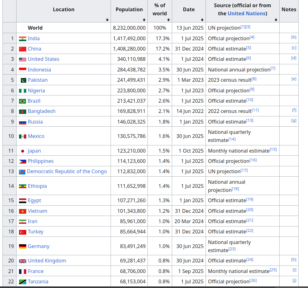
Task: Follow the United Kingdom link
Action: [47, 261]
